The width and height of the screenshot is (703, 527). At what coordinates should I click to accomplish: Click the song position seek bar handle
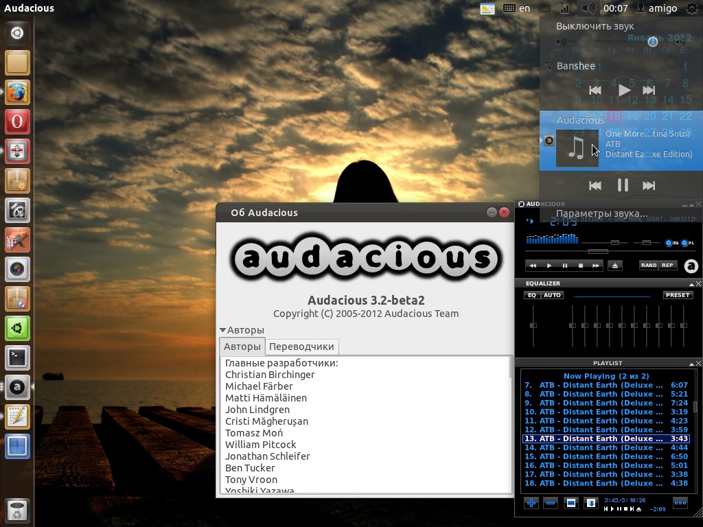598,252
